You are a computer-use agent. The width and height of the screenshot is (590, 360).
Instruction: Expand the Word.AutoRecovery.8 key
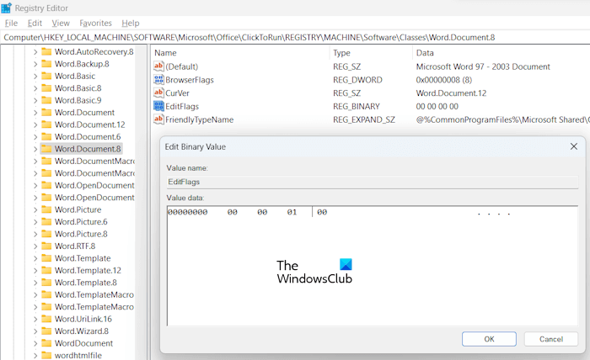click(x=35, y=52)
